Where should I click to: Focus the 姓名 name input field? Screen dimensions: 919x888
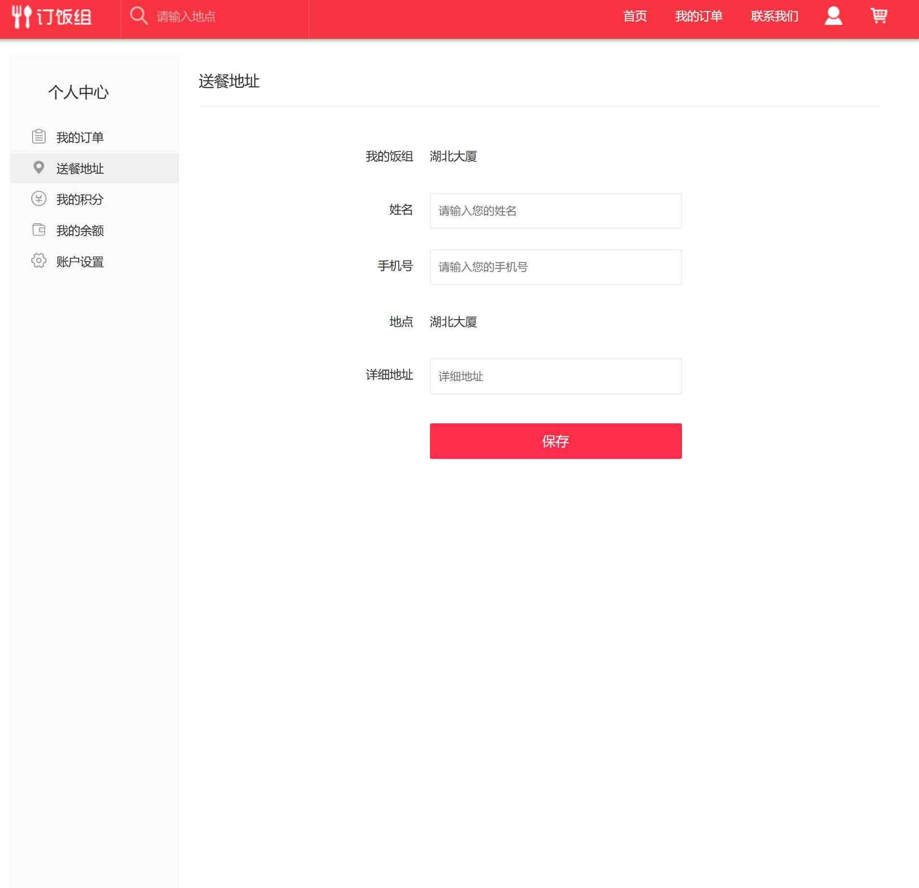click(x=555, y=211)
